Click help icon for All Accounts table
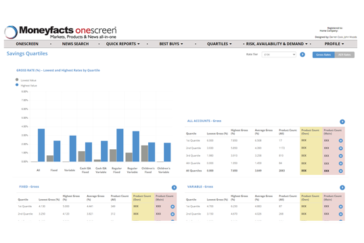Viewport: 364px width, 243px height. [x=342, y=122]
